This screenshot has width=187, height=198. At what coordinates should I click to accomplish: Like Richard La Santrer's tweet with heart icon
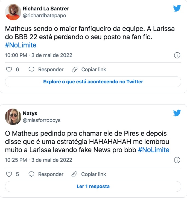tap(9, 70)
